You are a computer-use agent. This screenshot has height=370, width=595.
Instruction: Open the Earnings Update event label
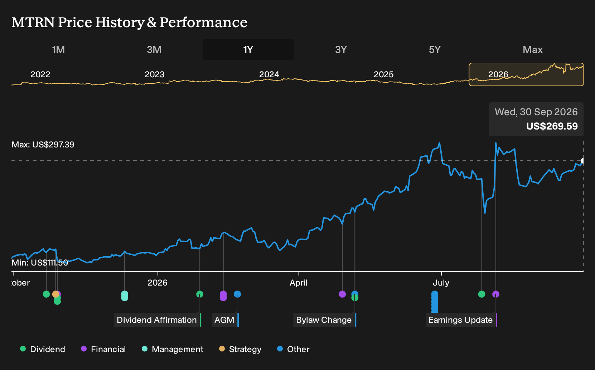coord(461,320)
